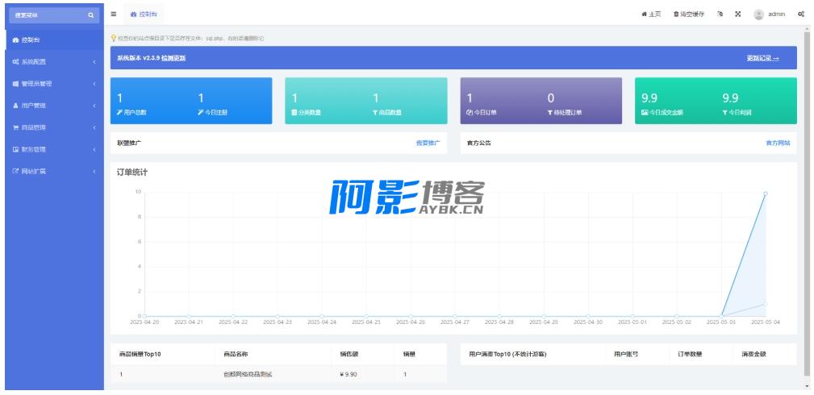The width and height of the screenshot is (814, 395).
Task: Click the scrollbar down arrow at bottom right
Action: (806, 387)
